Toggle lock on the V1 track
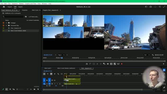The width and height of the screenshot is (167, 94). click(47, 80)
